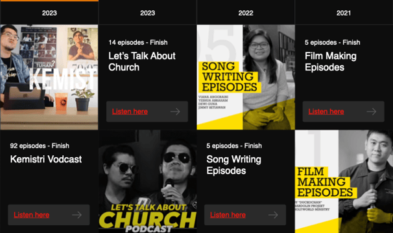This screenshot has height=233, width=393.
Task: Open Song Writing Episodes yellow cover image
Action: tap(246, 77)
